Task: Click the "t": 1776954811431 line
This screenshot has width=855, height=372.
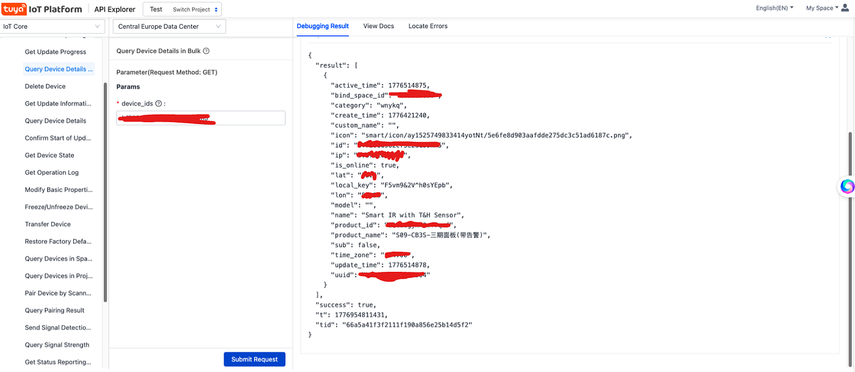Action: click(x=351, y=315)
